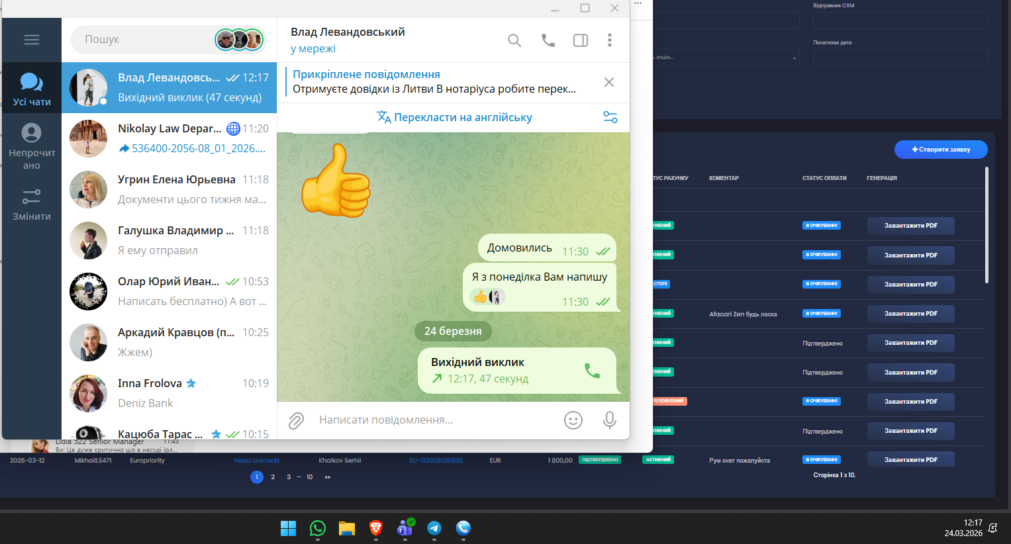The height and width of the screenshot is (544, 1011).
Task: Click the Відправник CRM input field
Action: pos(900,21)
